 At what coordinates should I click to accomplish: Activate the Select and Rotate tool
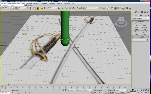(45, 8)
